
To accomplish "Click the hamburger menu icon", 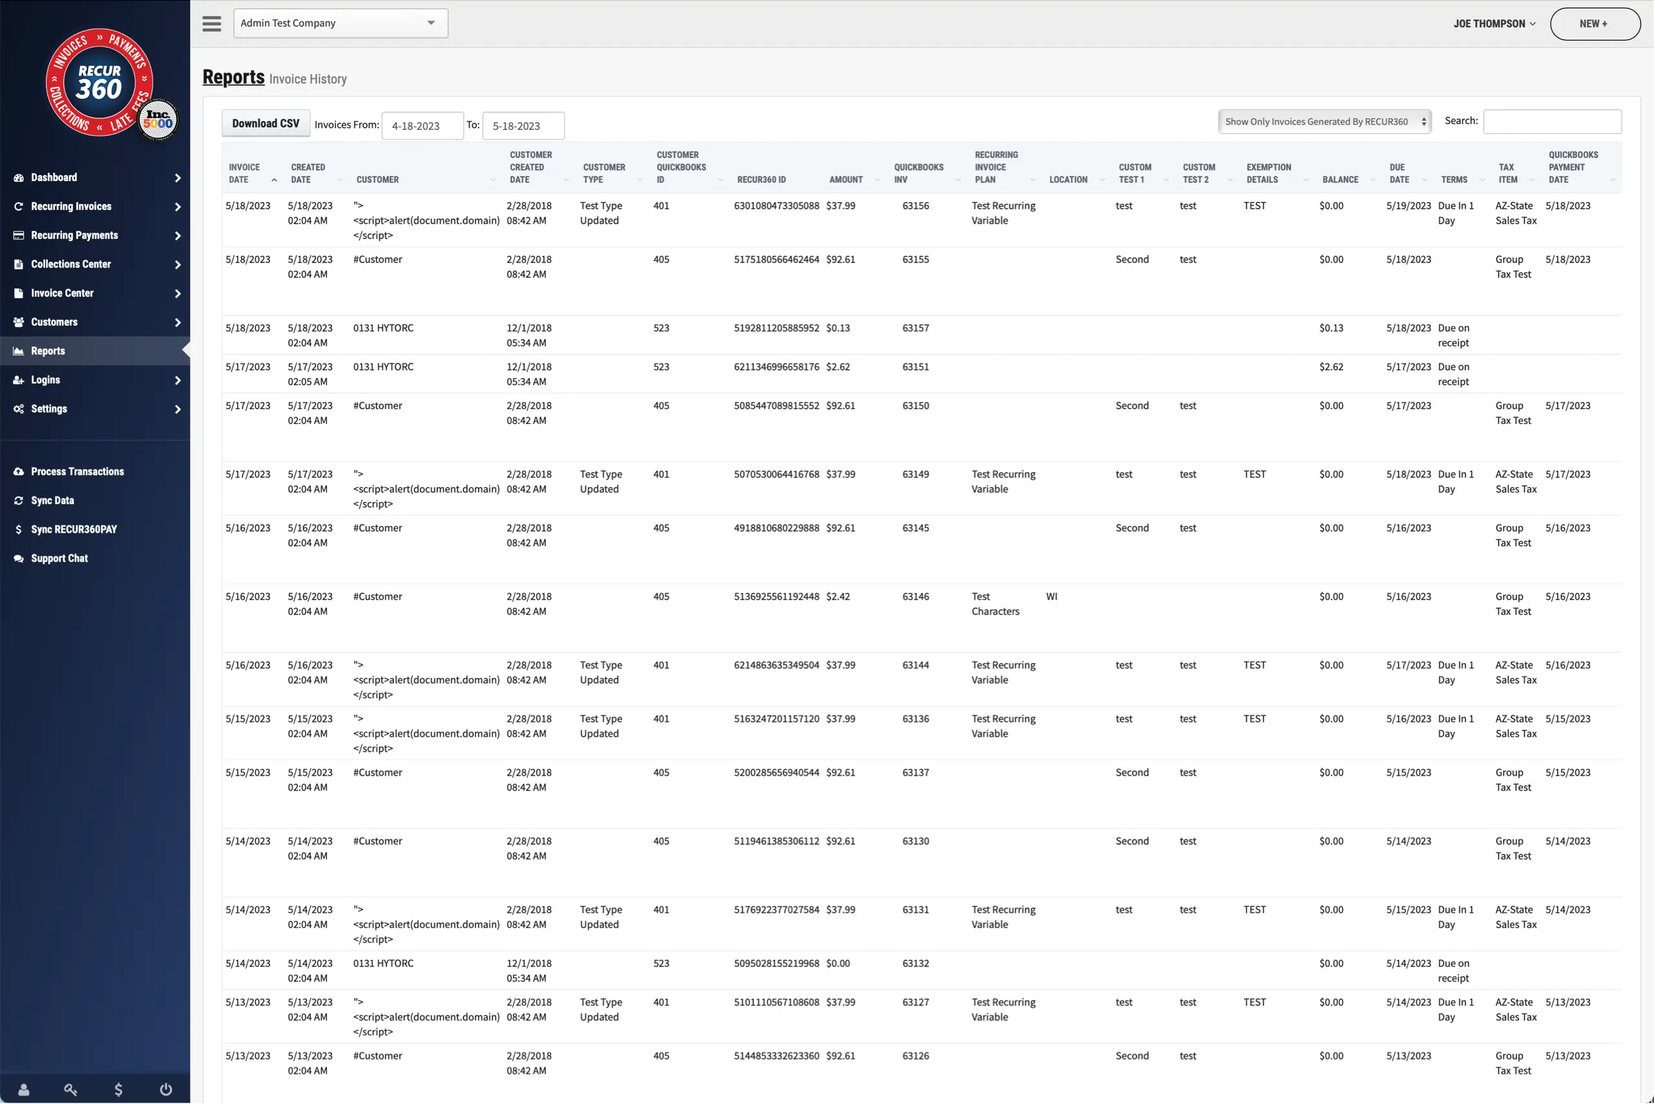I will [212, 23].
